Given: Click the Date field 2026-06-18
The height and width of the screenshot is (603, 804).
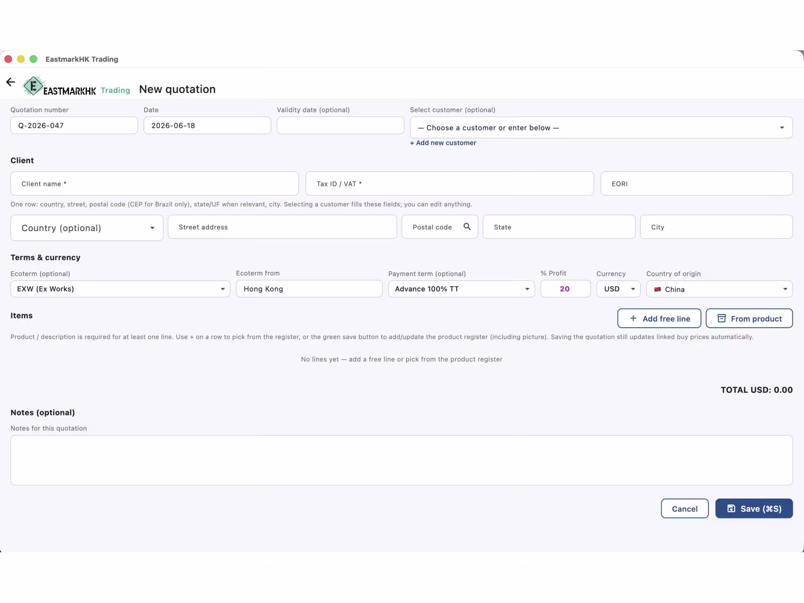Looking at the screenshot, I should 207,126.
